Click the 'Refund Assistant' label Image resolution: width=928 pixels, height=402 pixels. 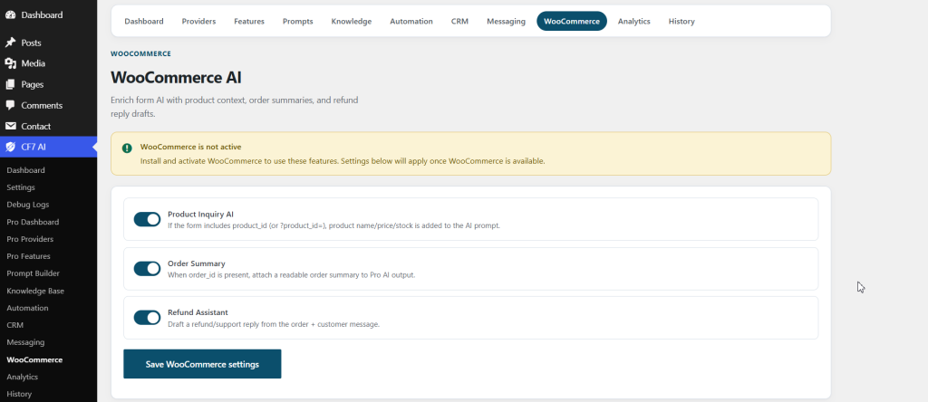(x=198, y=312)
